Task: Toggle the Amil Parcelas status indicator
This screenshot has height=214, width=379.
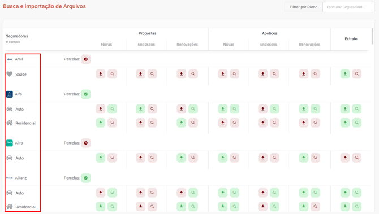Action: pyautogui.click(x=86, y=59)
